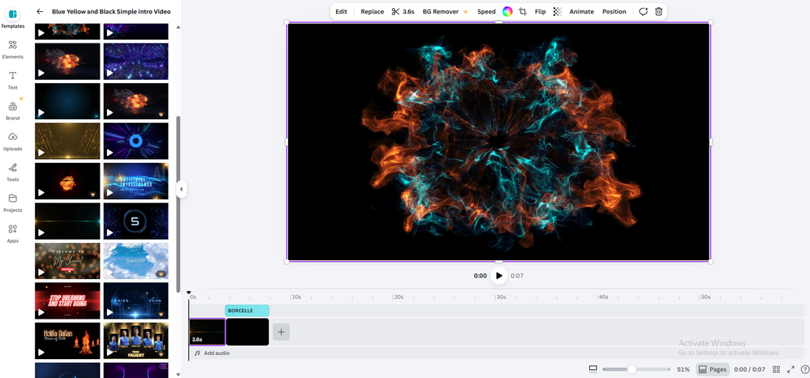Click the 51% zoom percentage

pyautogui.click(x=683, y=369)
